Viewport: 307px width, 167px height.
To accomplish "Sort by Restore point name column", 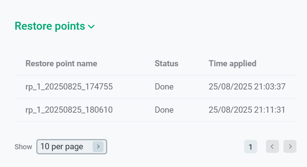I will point(61,64).
